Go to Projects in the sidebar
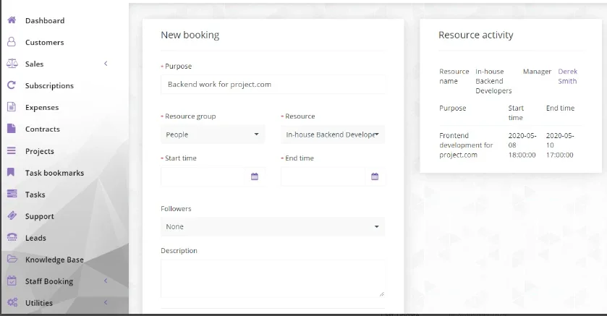 40,151
